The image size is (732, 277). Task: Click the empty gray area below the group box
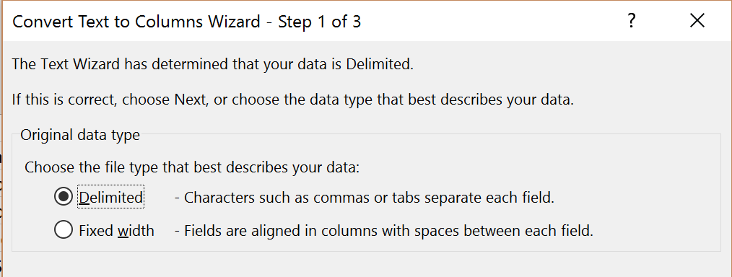pyautogui.click(x=366, y=265)
